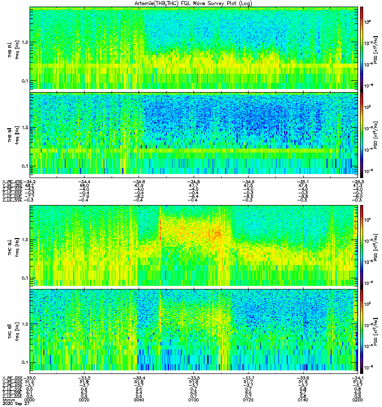Click the 'THB B⊥ freq [Hz]' axis label
The height and width of the screenshot is (407, 382).
tap(13, 50)
